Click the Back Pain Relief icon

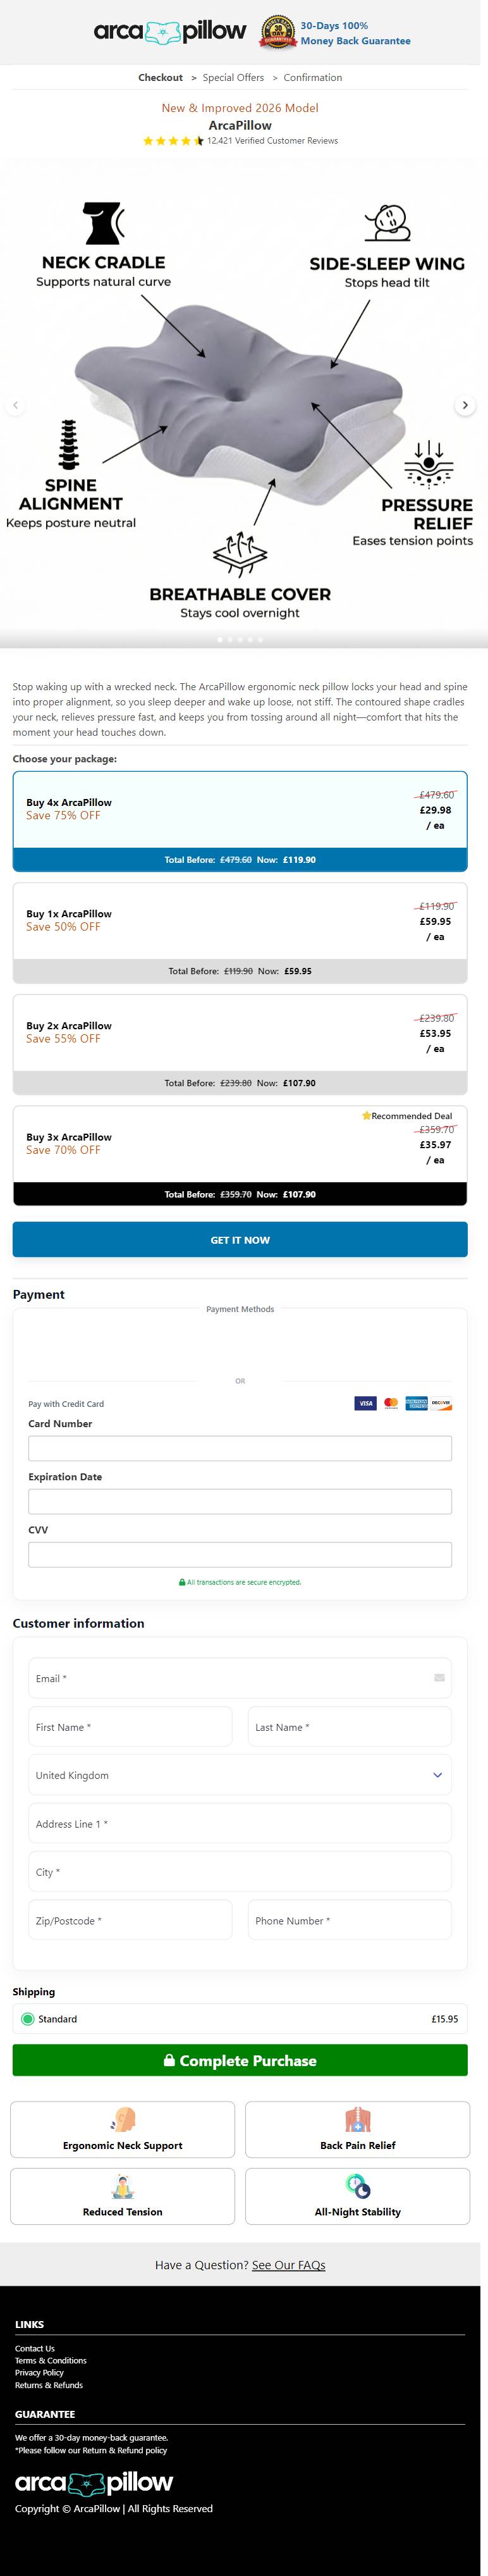coord(358,2119)
